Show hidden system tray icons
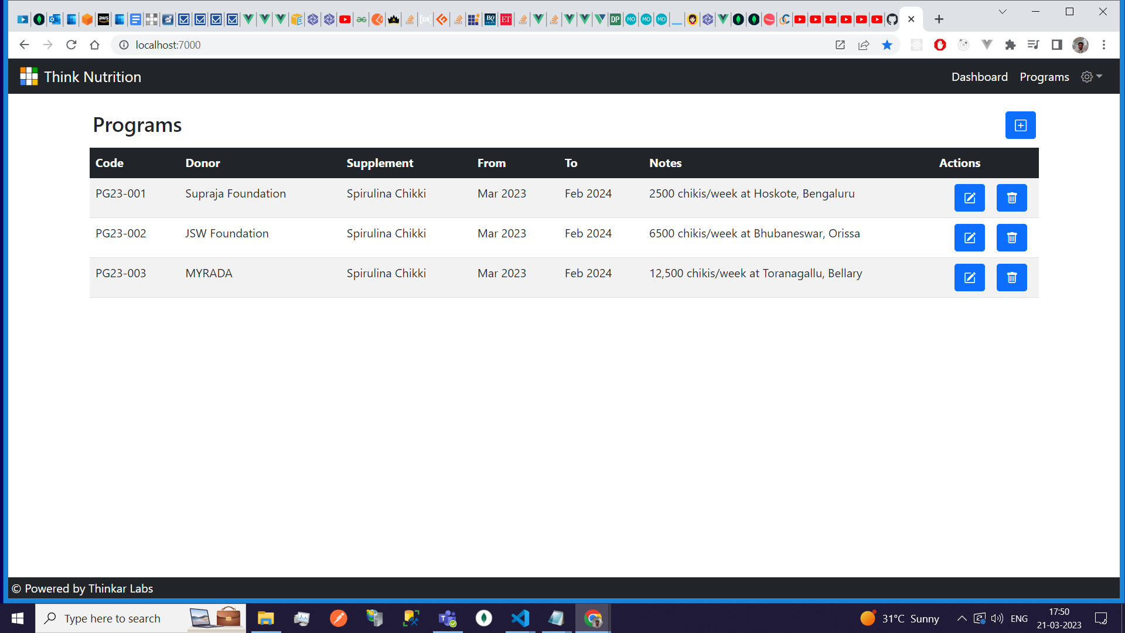This screenshot has height=633, width=1125. (962, 618)
